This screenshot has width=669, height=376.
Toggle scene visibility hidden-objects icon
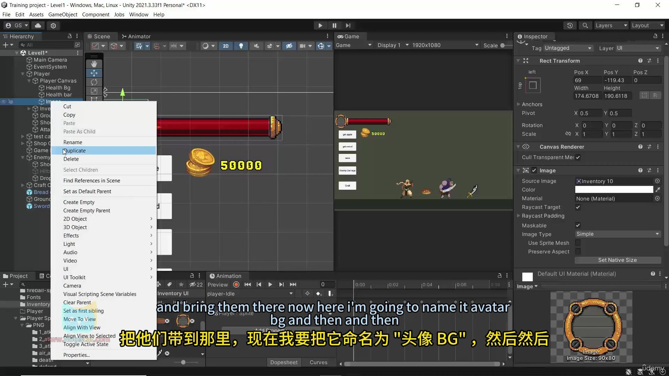(289, 46)
